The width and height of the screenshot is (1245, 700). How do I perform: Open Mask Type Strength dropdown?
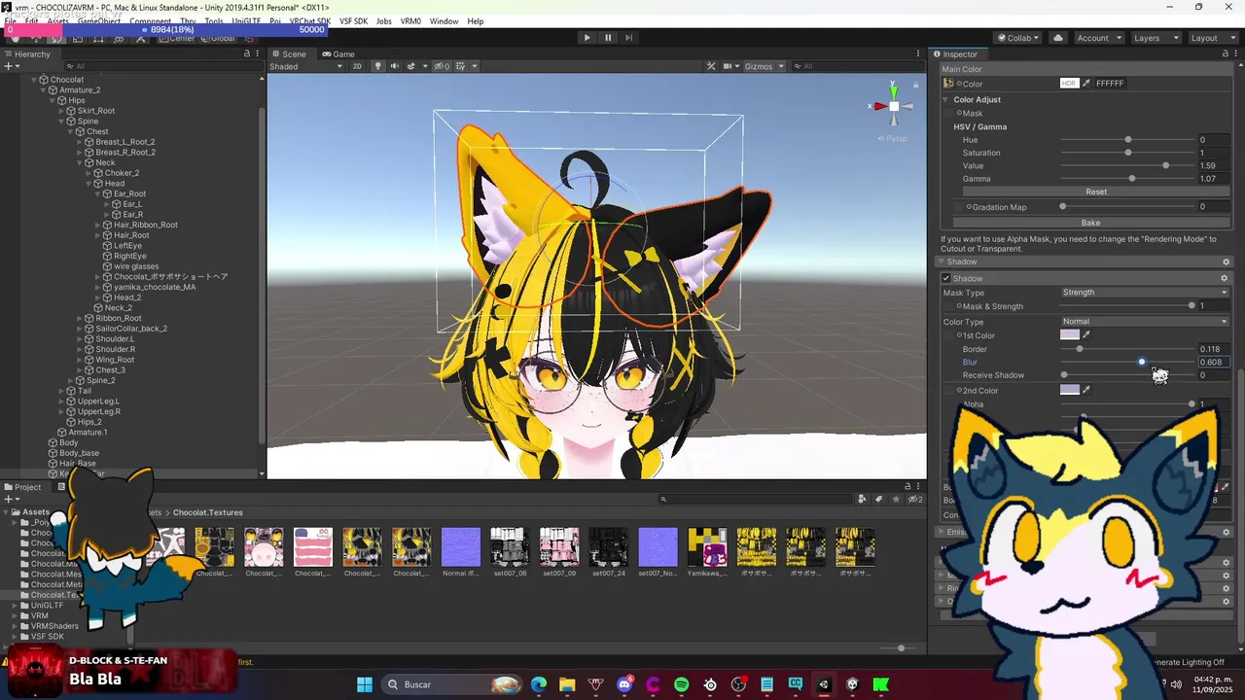click(x=1145, y=293)
